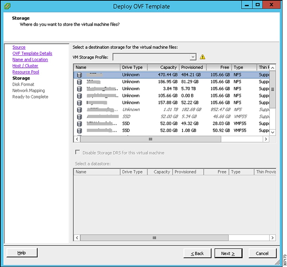The image size is (287, 267).
Task: Sort storage list by Name column
Action: click(x=97, y=67)
